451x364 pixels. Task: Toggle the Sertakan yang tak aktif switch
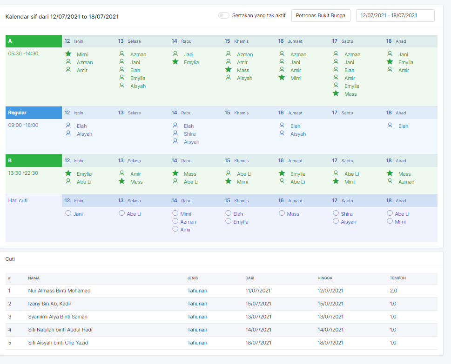pos(223,15)
